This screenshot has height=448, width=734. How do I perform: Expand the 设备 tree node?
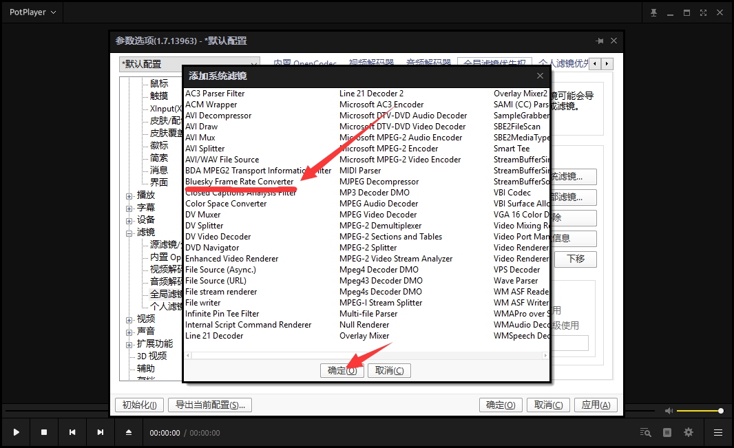[x=129, y=221]
